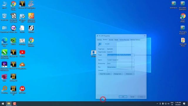Viewport: 188px width, 106px height.
Task: Select the purple round photo app shortcut
Action: [13, 29]
